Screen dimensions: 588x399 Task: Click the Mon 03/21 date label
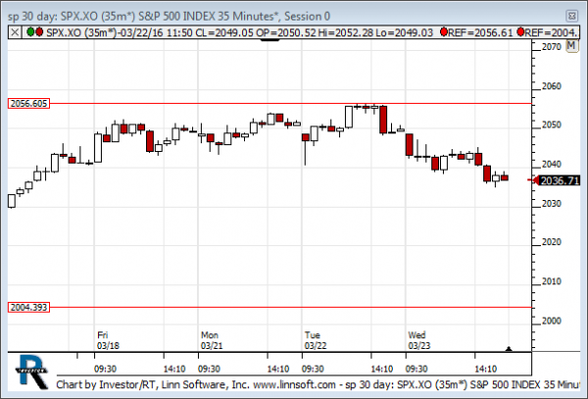211,339
